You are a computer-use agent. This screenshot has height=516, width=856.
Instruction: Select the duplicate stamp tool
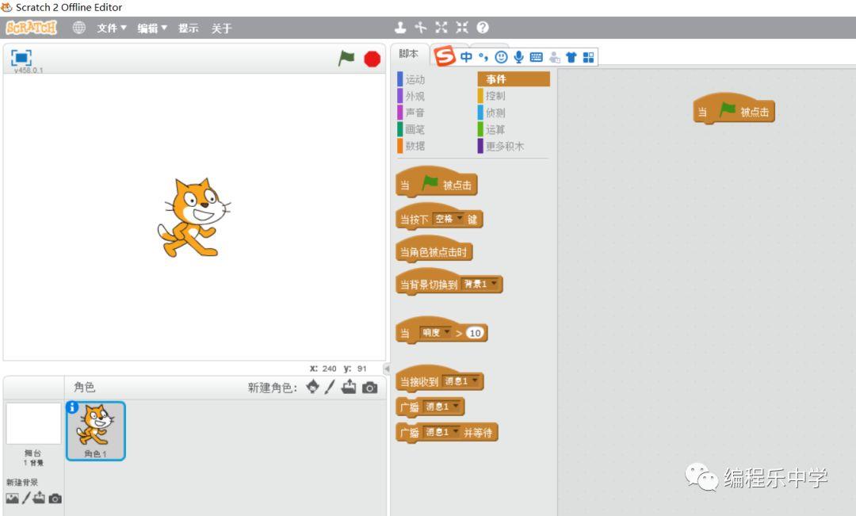(400, 27)
